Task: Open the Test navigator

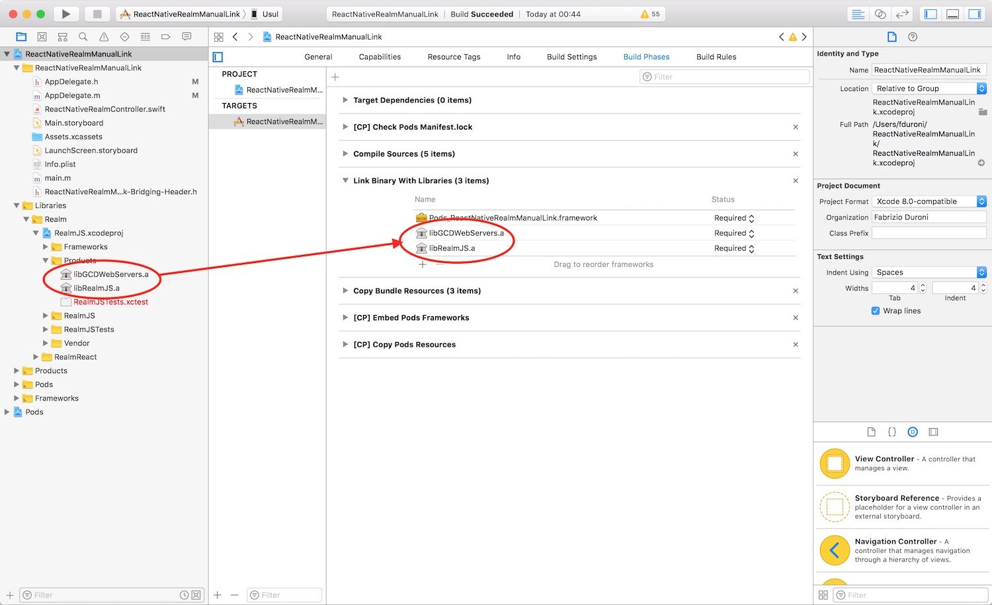Action: pyautogui.click(x=125, y=37)
